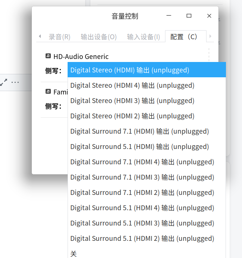Pick Digital Surround 5.1 (HDMI 3) 输出
Image resolution: width=242 pixels, height=258 pixels.
pos(147,223)
